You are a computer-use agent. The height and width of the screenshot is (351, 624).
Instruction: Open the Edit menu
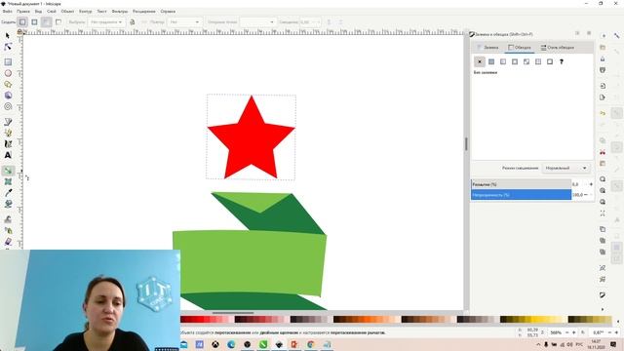(23, 12)
